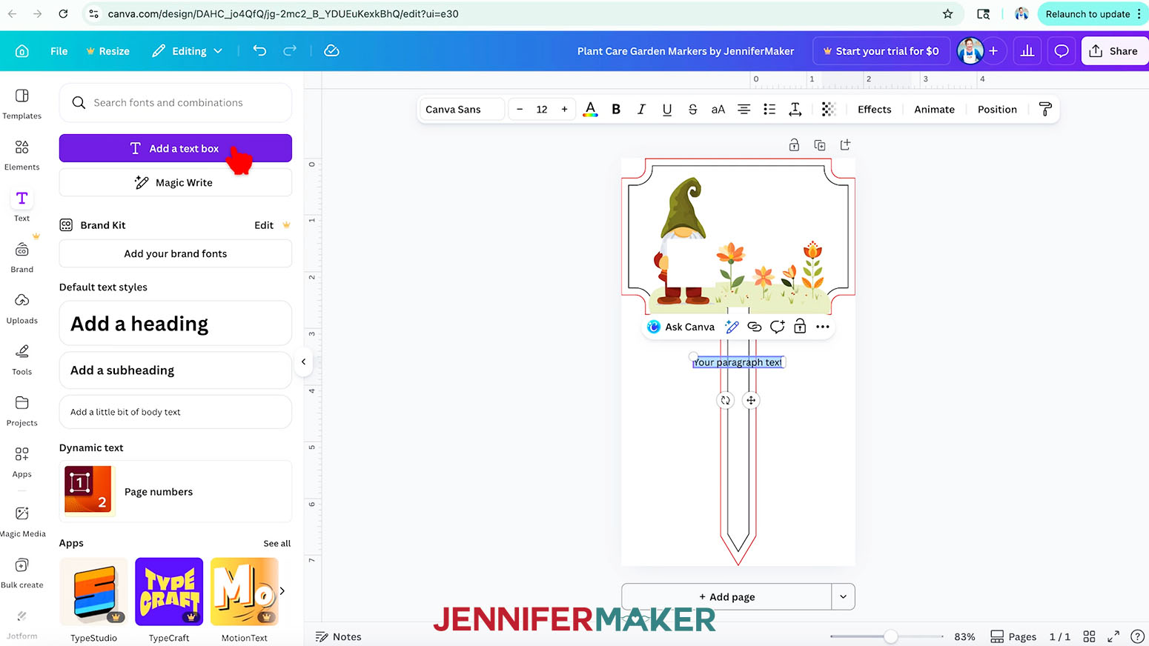The height and width of the screenshot is (646, 1149).
Task: Lock the page using top lock icon
Action: (x=794, y=145)
